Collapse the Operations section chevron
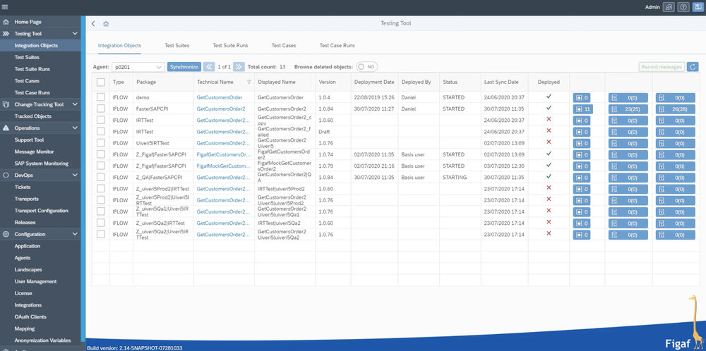This screenshot has height=351, width=706. pyautogui.click(x=75, y=128)
